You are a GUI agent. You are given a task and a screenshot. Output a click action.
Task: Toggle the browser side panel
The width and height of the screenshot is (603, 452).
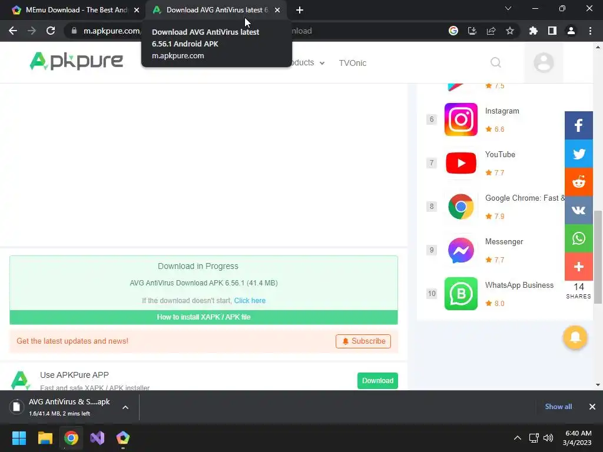point(552,31)
